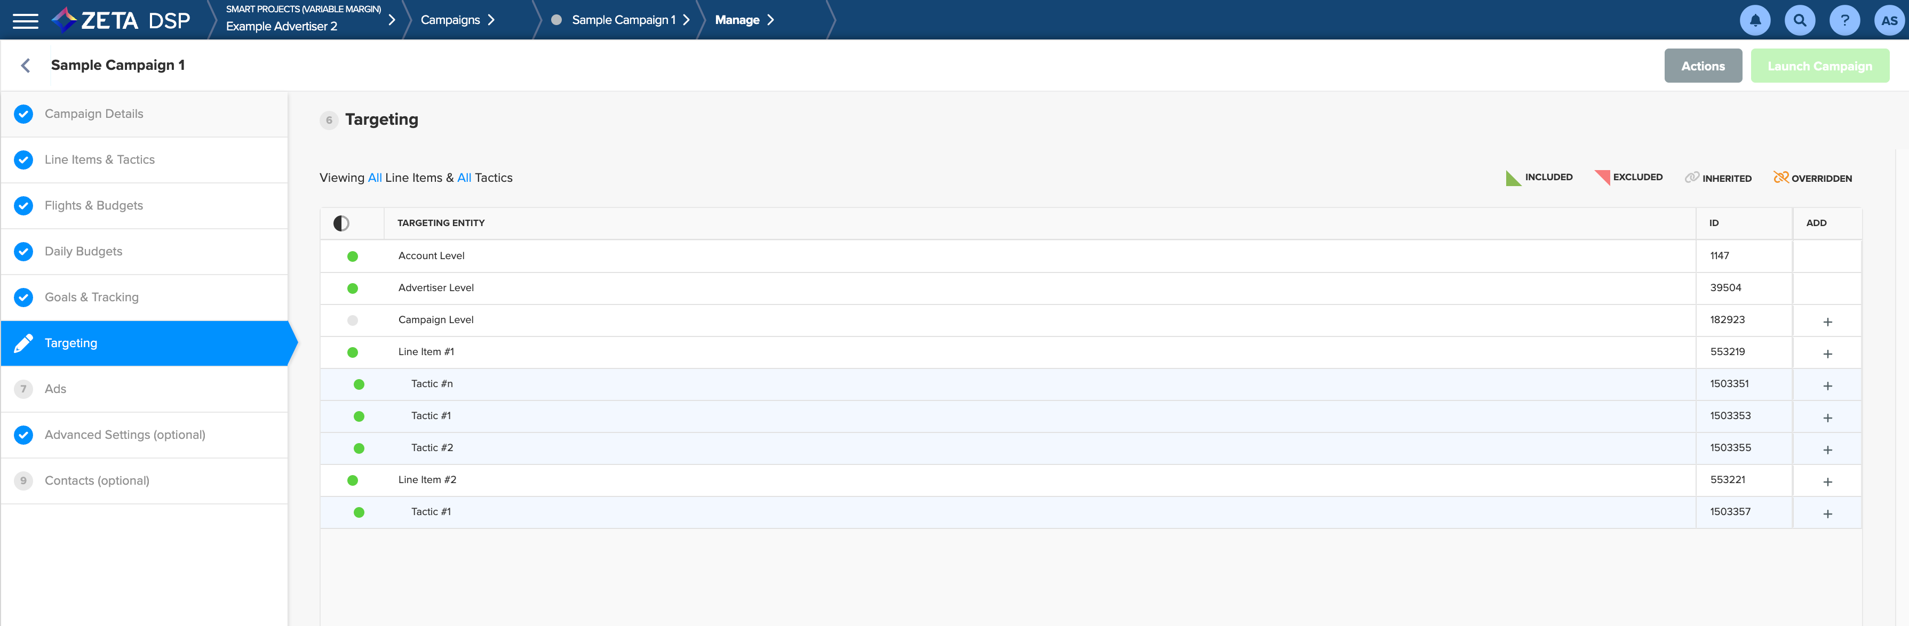Viewport: 1909px width, 626px height.
Task: Toggle the green status dot for Line Item #1
Action: (353, 352)
